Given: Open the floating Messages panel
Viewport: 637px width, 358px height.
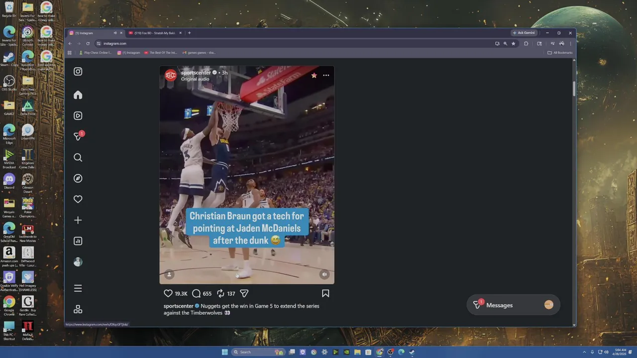Looking at the screenshot, I should [x=513, y=305].
